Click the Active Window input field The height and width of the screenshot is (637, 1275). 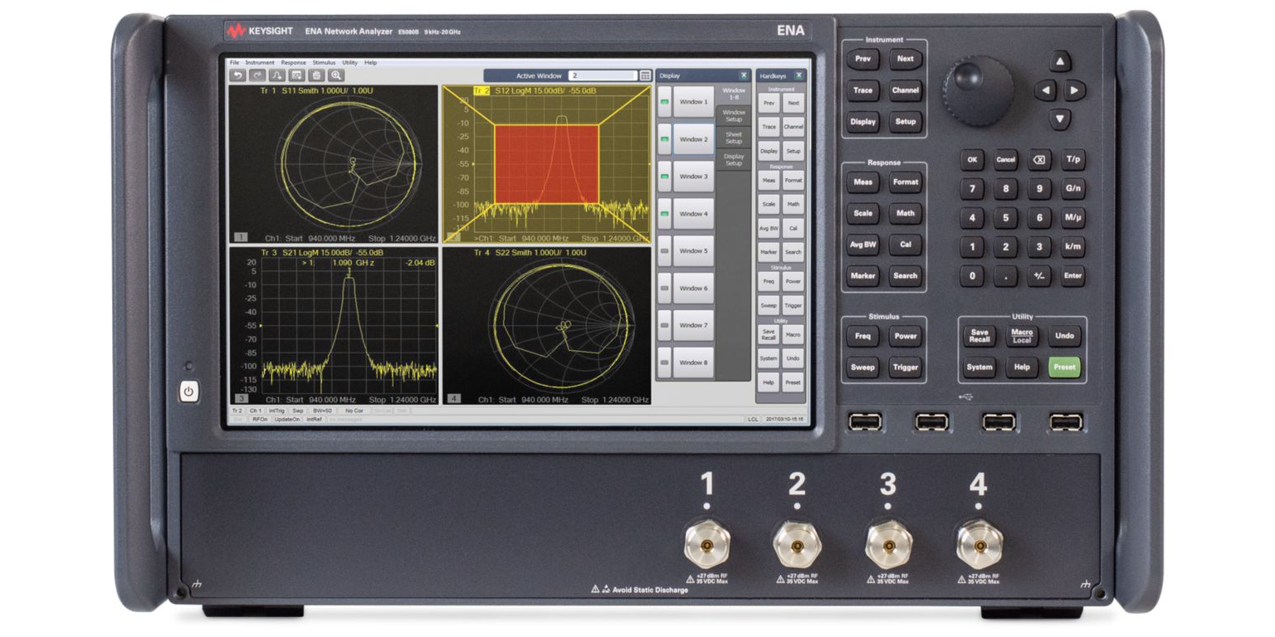[x=602, y=75]
